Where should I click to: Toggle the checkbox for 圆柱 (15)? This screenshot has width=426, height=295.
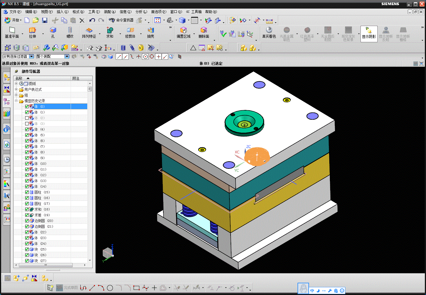point(27,192)
